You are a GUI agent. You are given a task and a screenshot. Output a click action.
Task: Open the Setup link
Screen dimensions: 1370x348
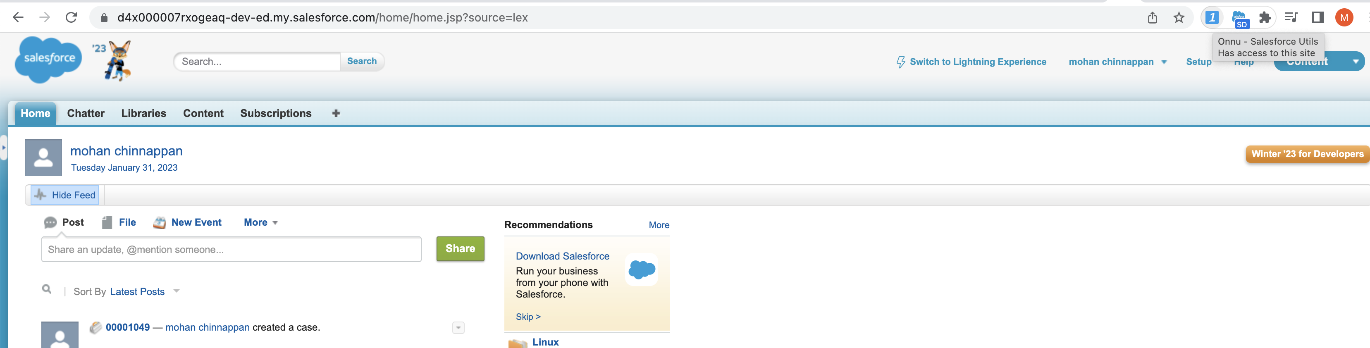pyautogui.click(x=1198, y=62)
